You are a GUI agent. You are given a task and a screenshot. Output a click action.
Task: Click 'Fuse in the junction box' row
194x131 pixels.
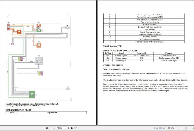click(x=144, y=22)
